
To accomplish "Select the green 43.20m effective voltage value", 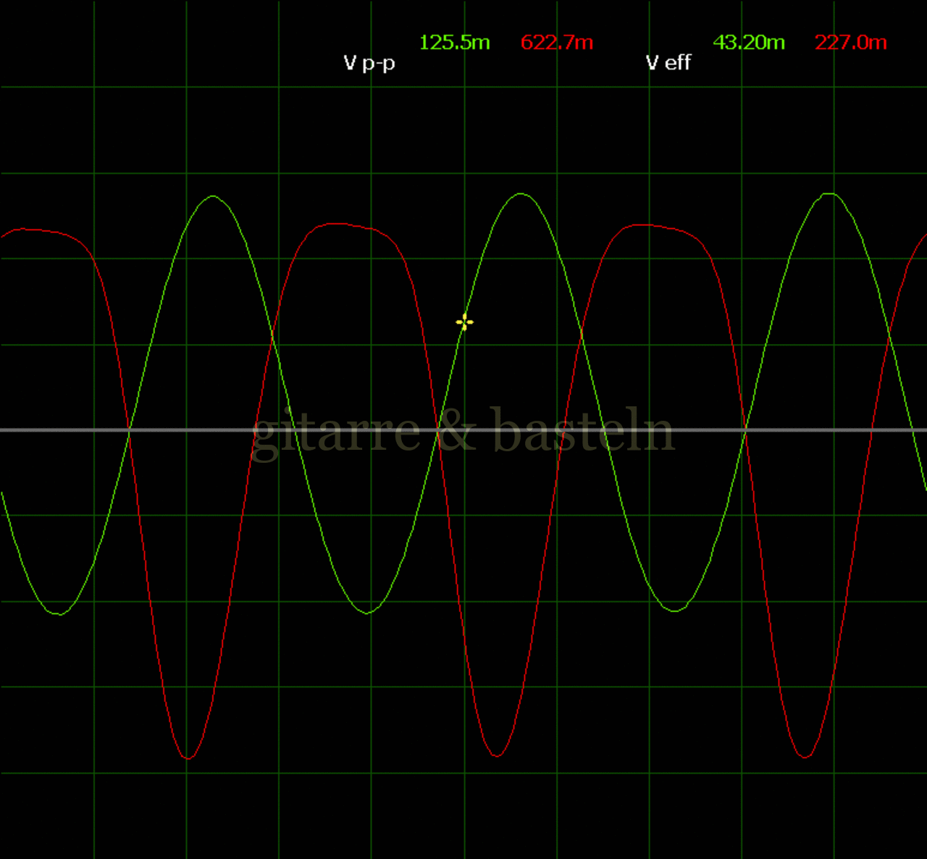I will (x=749, y=43).
